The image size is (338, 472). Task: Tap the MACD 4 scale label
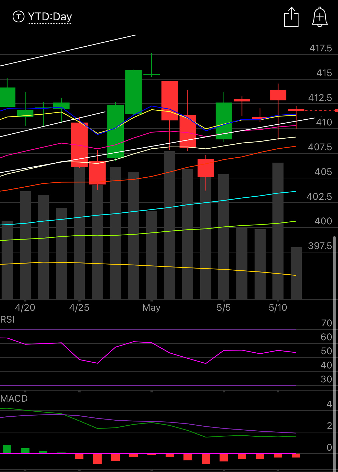pos(329,404)
